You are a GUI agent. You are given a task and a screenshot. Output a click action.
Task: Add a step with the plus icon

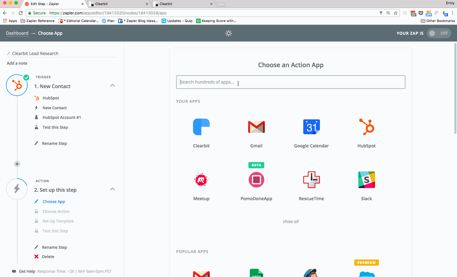(17, 164)
